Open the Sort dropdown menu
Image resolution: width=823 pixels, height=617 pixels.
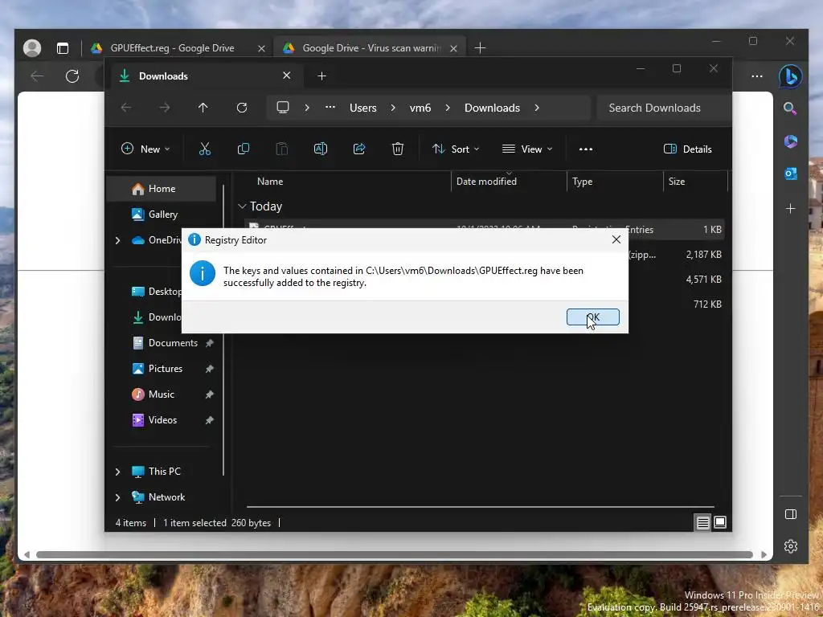(456, 149)
